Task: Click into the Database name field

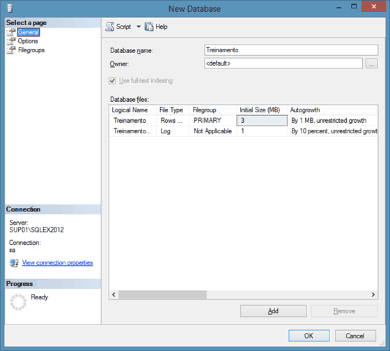Action: pos(291,50)
